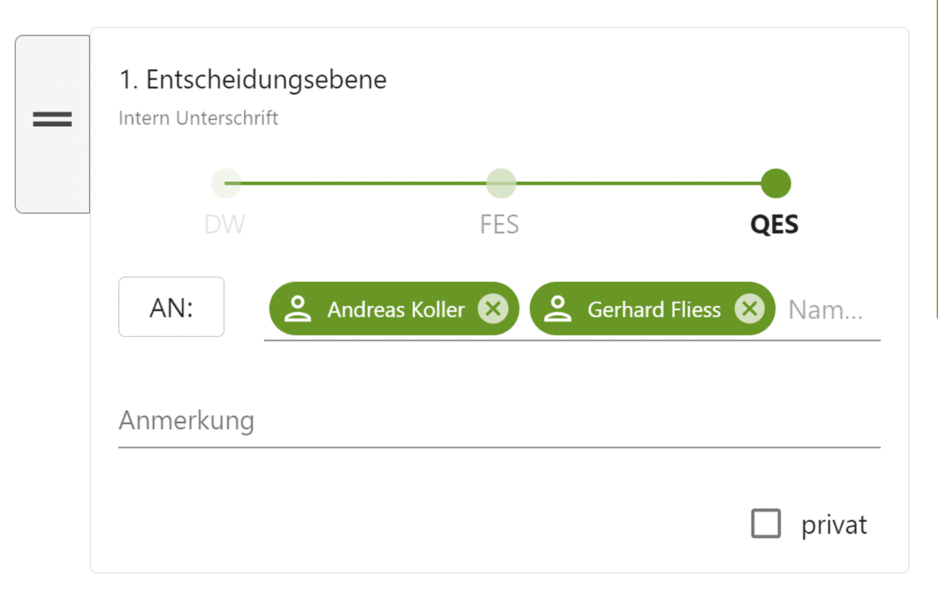Choose the FES label under slider

tap(500, 225)
